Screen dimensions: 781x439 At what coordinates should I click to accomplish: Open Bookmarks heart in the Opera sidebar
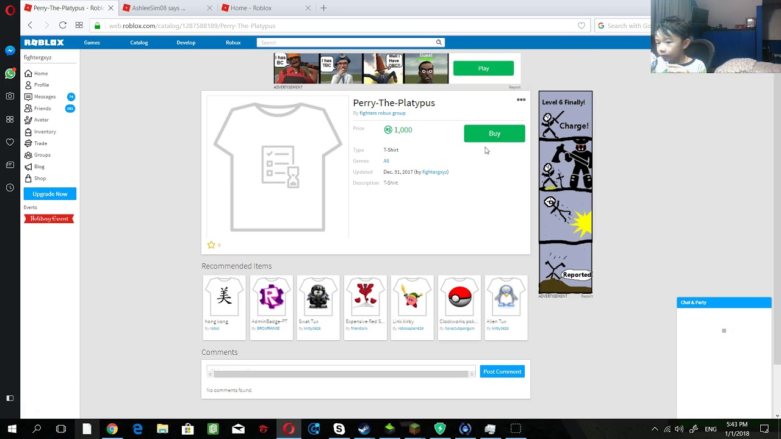[10, 142]
